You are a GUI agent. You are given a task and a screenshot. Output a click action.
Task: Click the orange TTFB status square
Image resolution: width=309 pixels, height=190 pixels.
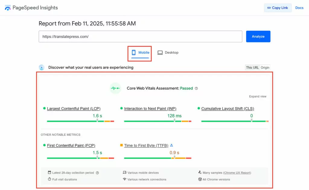click(x=121, y=145)
